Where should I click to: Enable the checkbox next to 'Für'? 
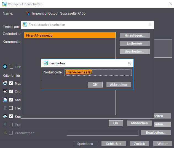pos(11,67)
